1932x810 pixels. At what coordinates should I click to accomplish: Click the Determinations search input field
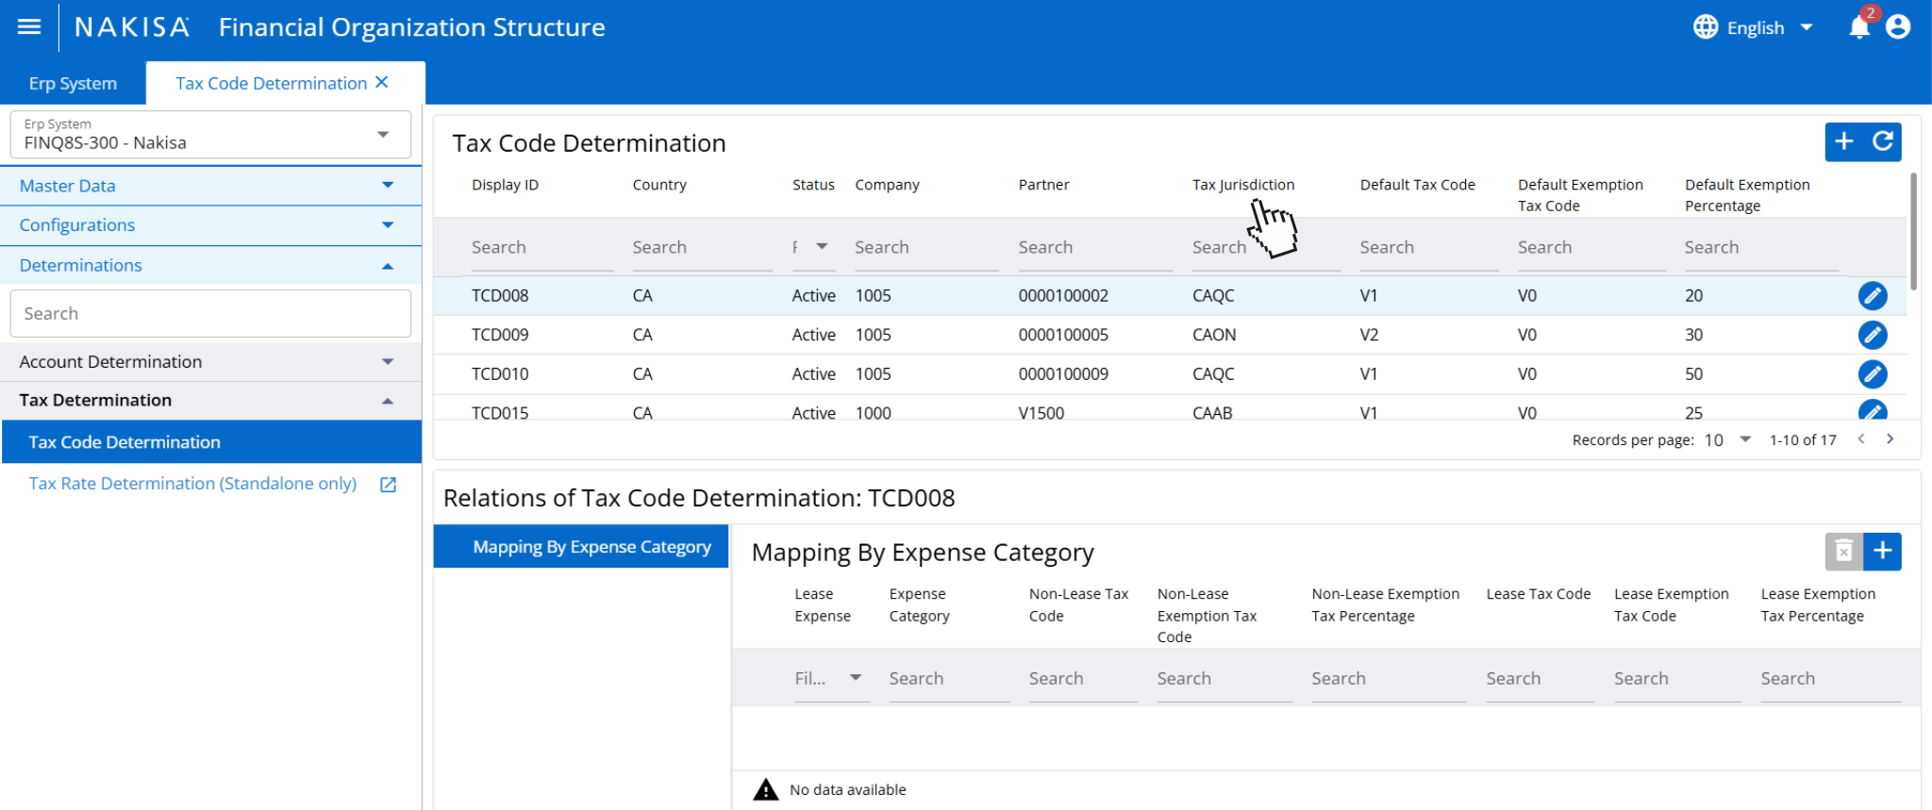tap(210, 313)
